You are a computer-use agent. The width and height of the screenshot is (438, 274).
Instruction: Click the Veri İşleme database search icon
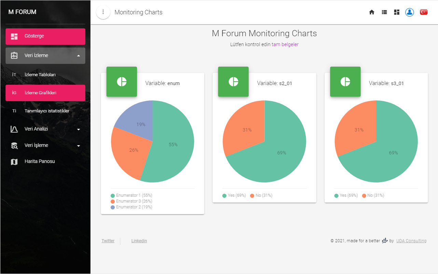pyautogui.click(x=14, y=146)
